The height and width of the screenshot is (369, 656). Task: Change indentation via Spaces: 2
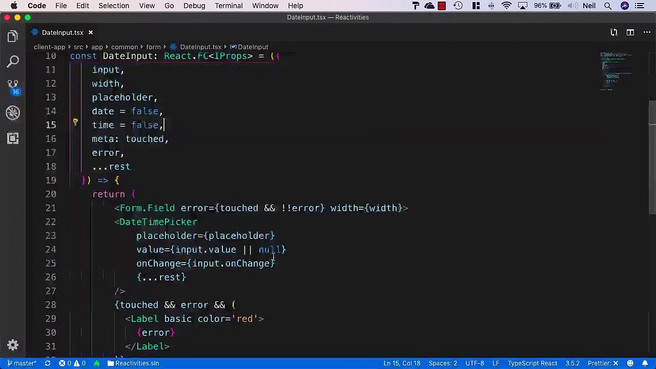pos(443,363)
